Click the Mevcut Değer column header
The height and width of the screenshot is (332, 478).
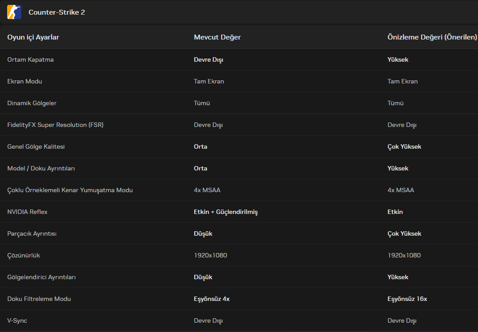click(x=217, y=37)
